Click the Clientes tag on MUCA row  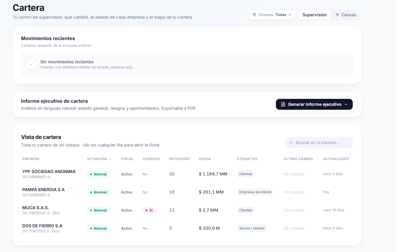click(x=246, y=210)
